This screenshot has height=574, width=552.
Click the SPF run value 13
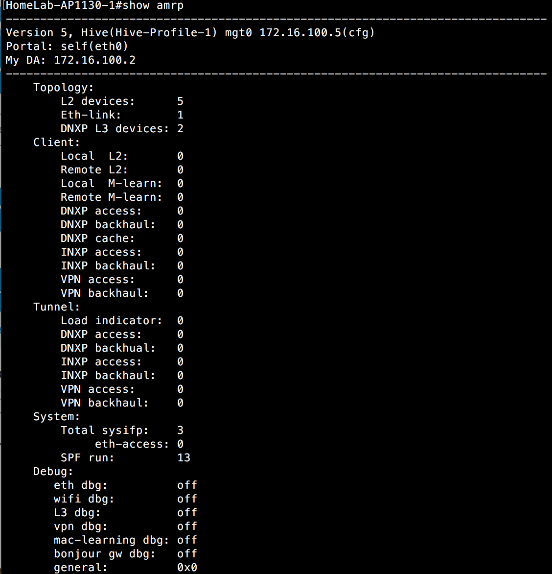pyautogui.click(x=184, y=457)
